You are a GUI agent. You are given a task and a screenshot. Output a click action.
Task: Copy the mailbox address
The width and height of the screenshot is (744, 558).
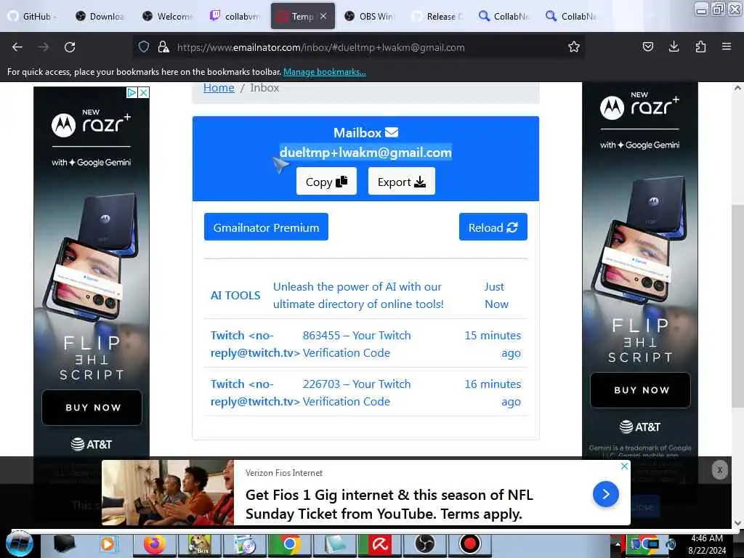pyautogui.click(x=326, y=181)
